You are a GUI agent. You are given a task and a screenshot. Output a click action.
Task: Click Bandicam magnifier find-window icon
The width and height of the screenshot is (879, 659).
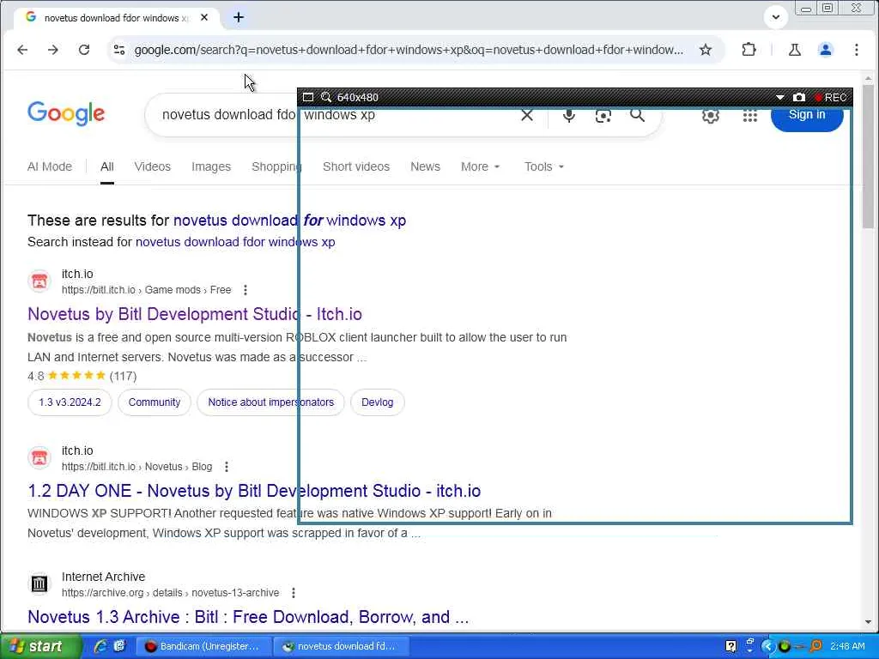(325, 97)
